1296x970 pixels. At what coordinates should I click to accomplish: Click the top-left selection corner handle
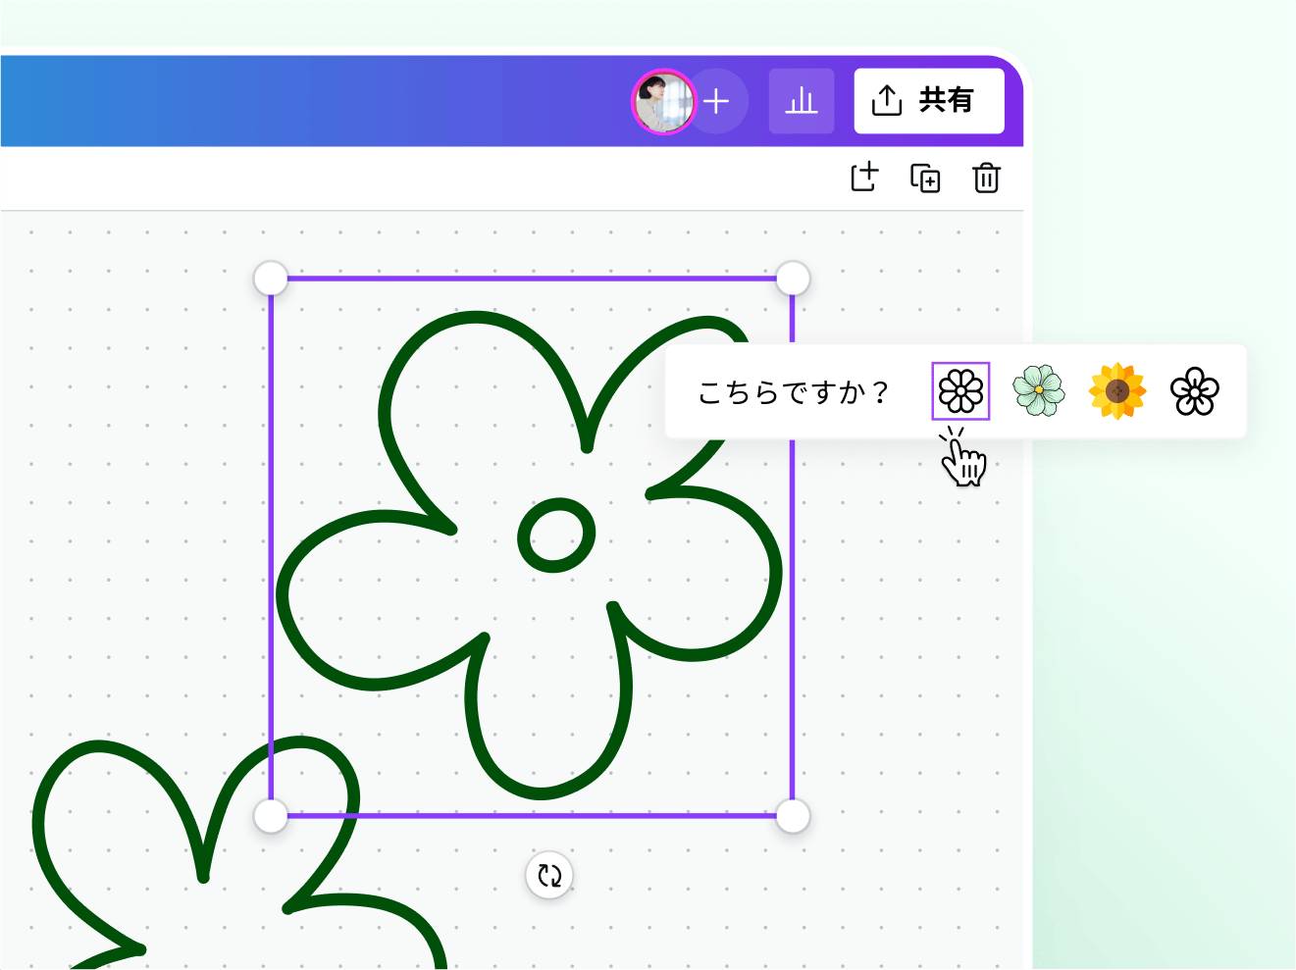270,278
